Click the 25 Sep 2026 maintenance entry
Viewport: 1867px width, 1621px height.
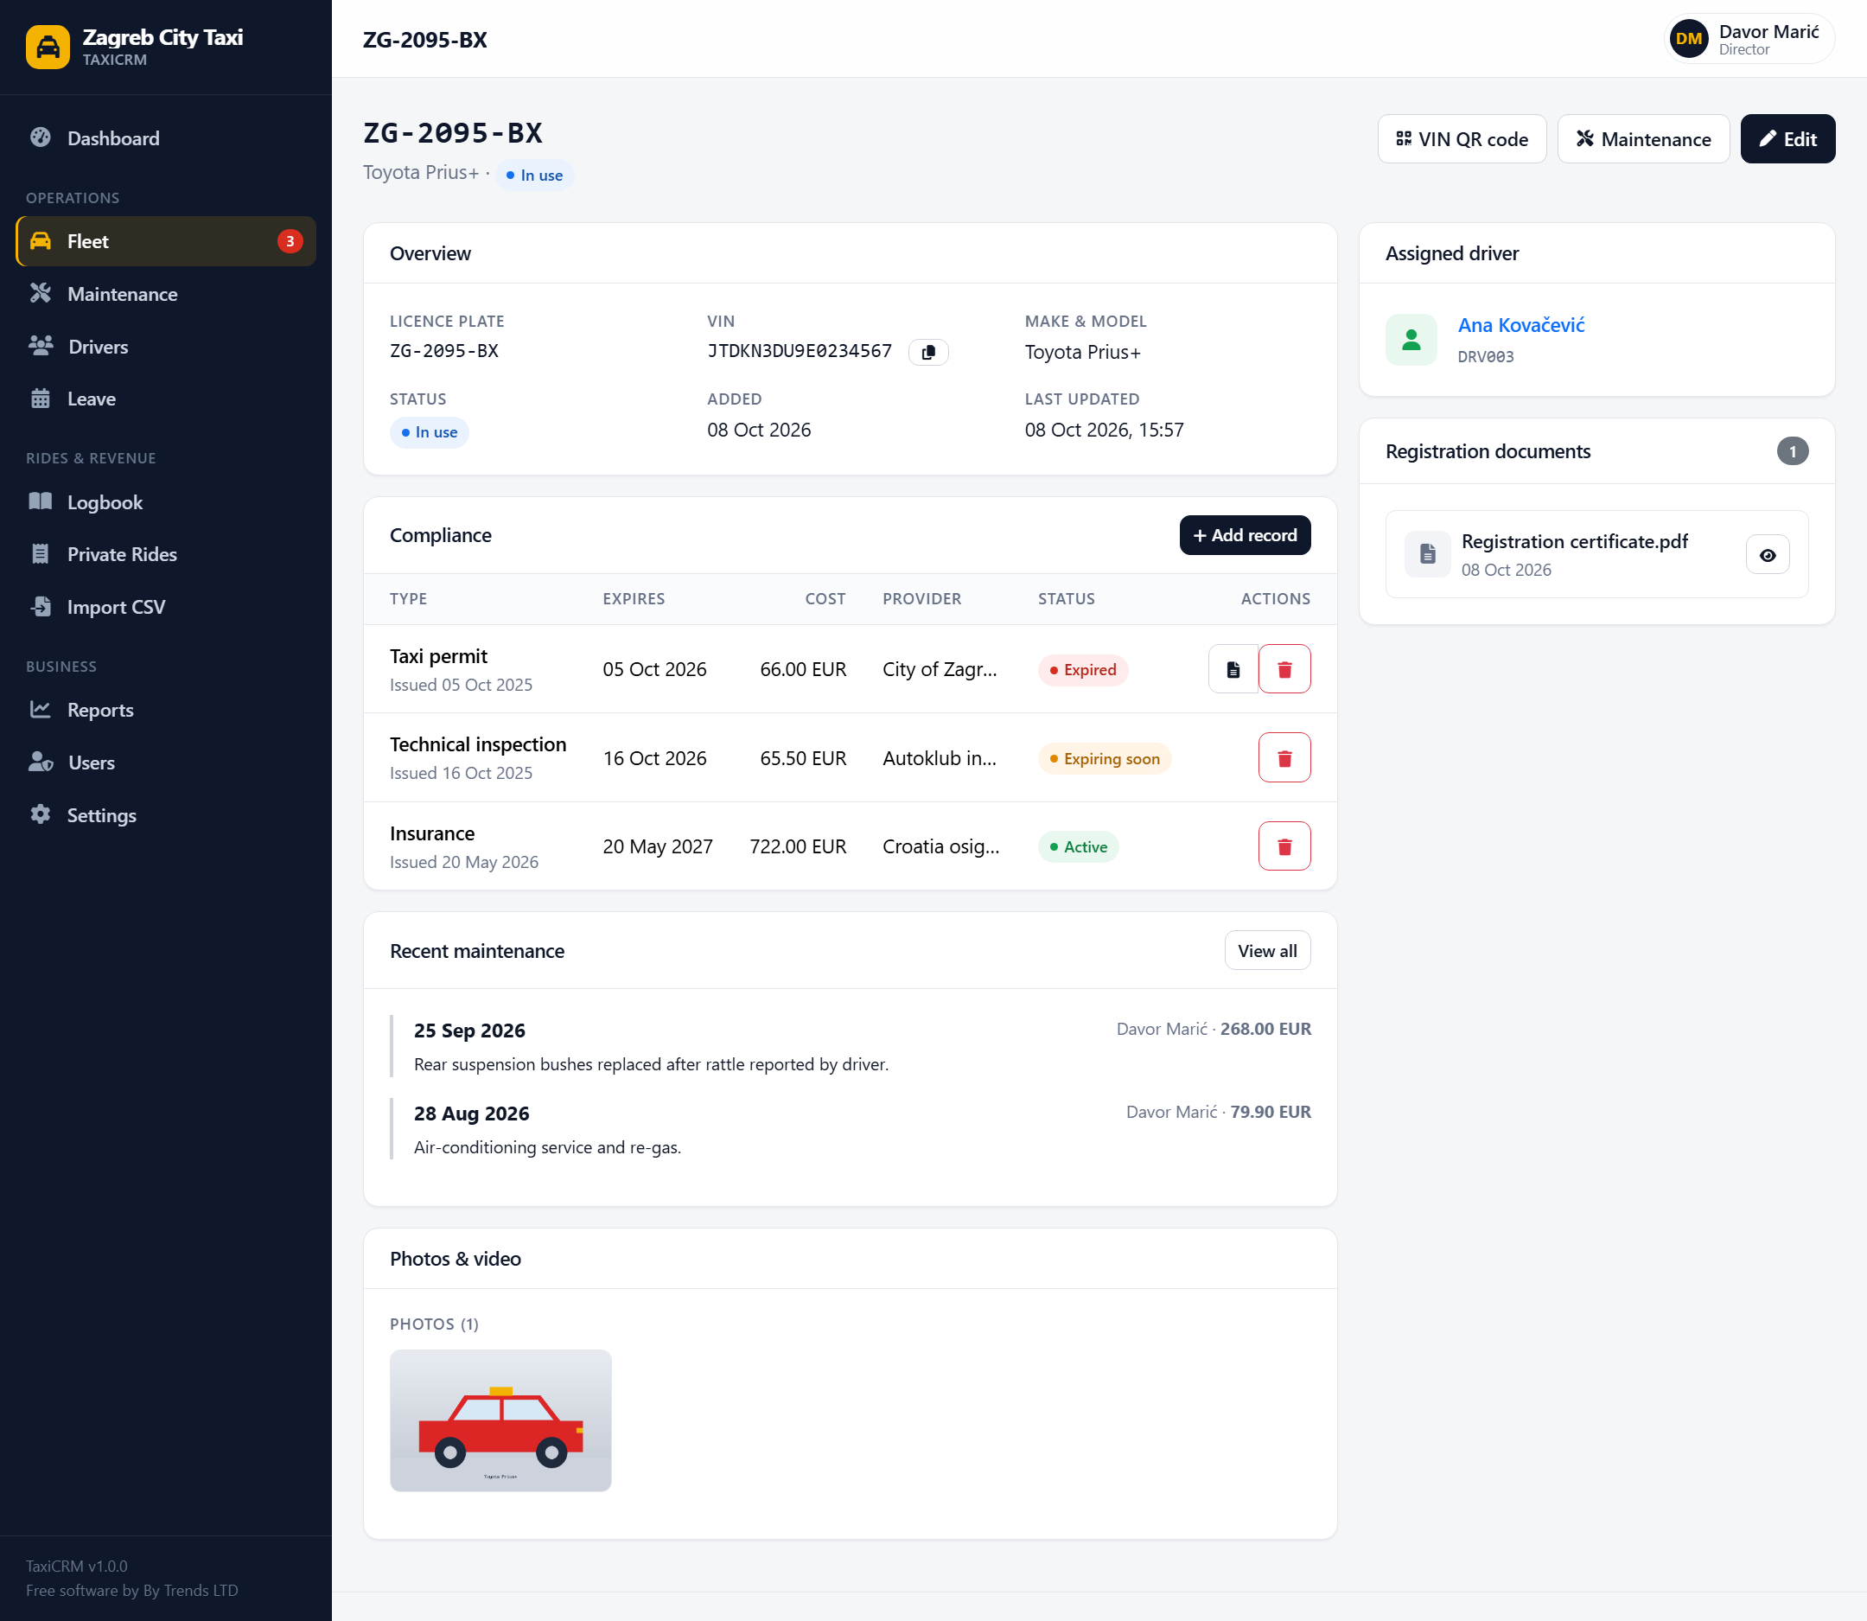click(x=851, y=1047)
